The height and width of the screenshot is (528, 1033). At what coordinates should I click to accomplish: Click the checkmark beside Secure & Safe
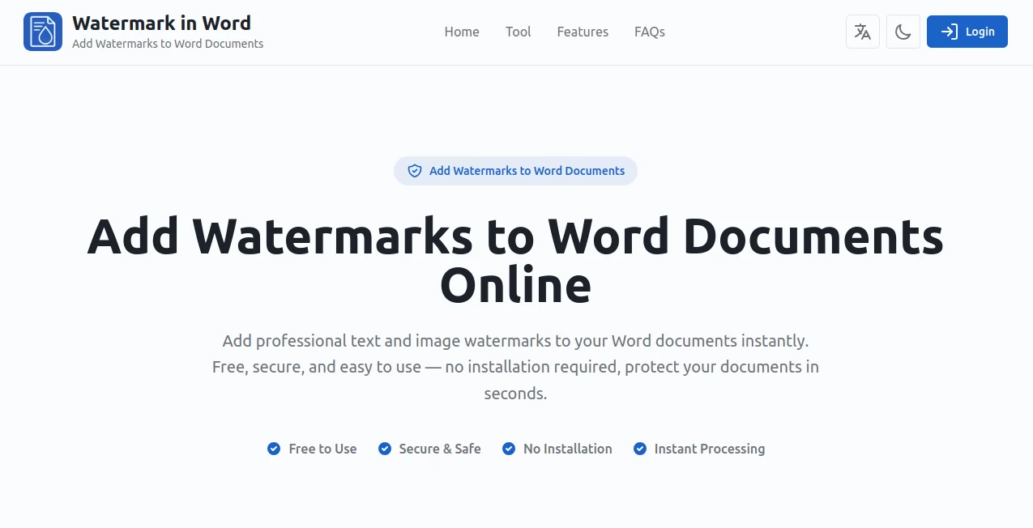pyautogui.click(x=384, y=448)
